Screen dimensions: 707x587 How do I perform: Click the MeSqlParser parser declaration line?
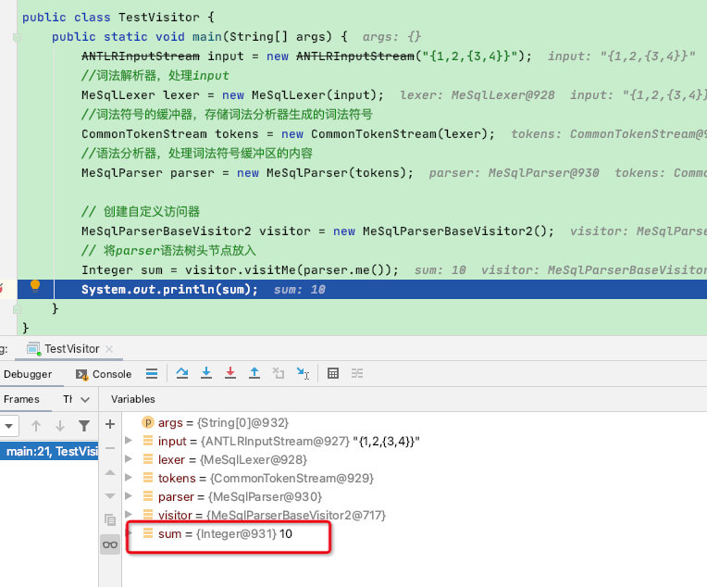point(247,173)
